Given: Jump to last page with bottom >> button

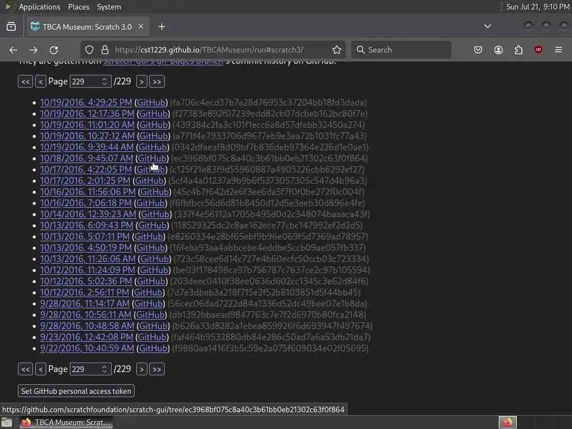Looking at the screenshot, I should pos(157,369).
